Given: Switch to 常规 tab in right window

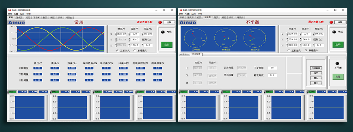Looking at the screenshot, I should [x=182, y=18].
